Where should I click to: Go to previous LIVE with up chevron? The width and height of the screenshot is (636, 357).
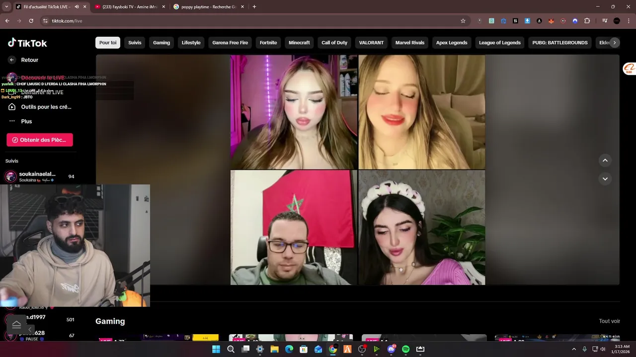click(x=605, y=160)
